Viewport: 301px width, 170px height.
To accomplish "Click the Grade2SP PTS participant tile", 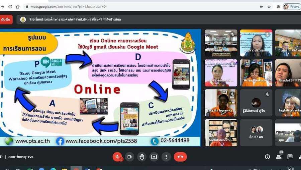I will [288, 73].
